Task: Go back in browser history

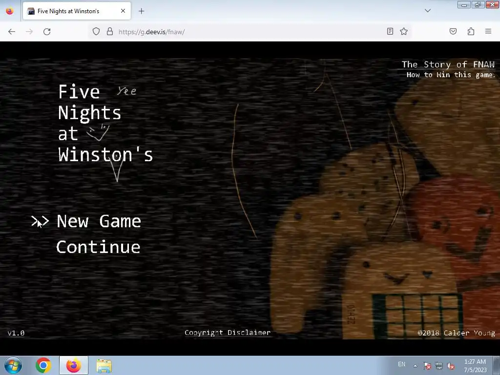Action: tap(12, 32)
